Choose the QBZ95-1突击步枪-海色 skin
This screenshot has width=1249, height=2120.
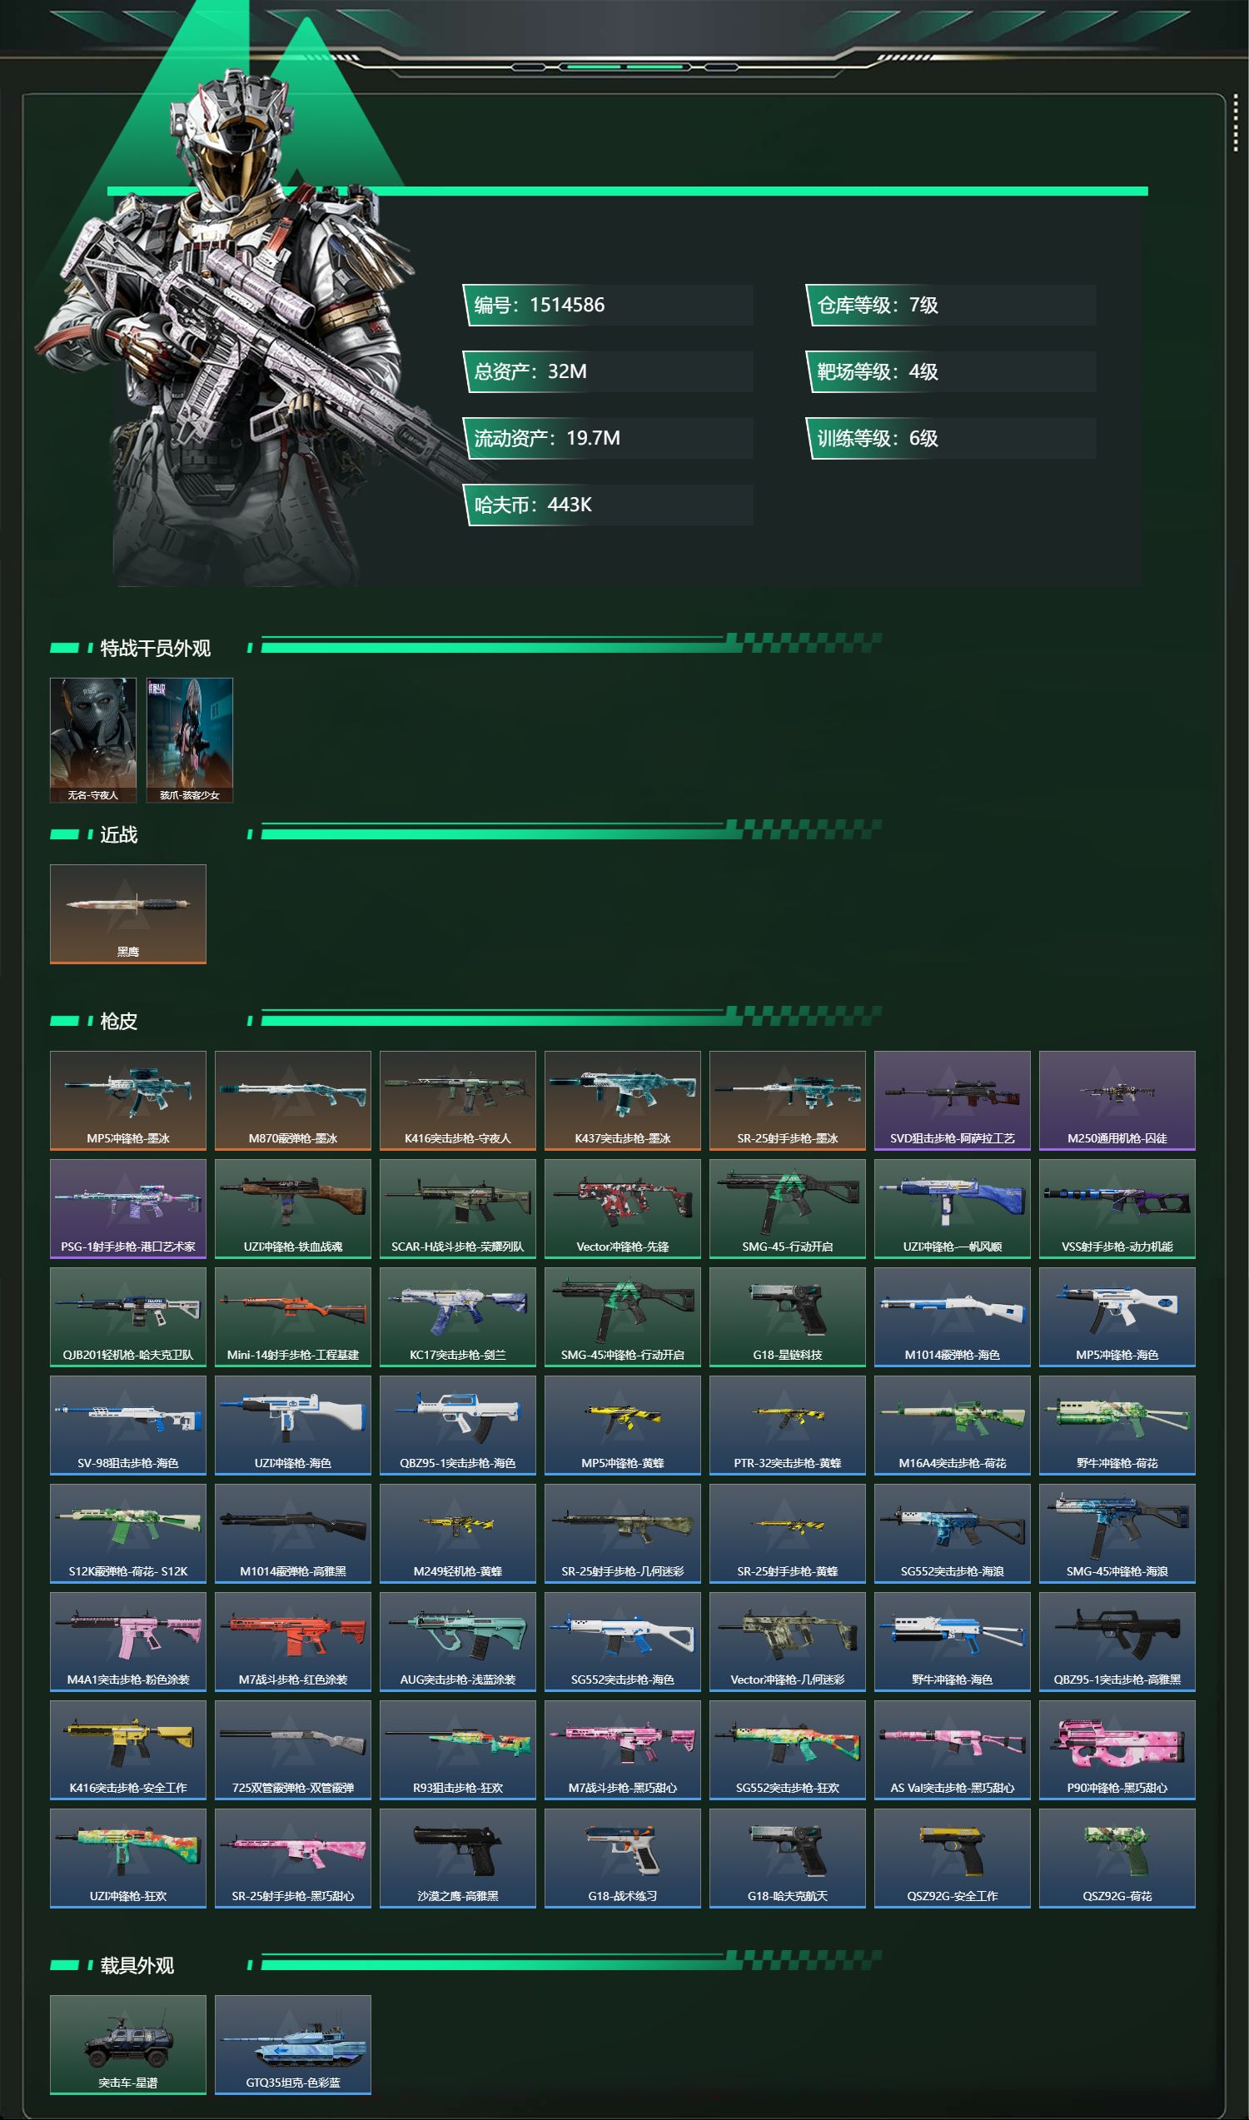click(458, 1425)
